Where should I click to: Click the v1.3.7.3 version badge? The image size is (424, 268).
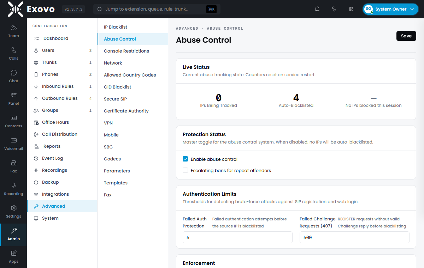(x=73, y=10)
